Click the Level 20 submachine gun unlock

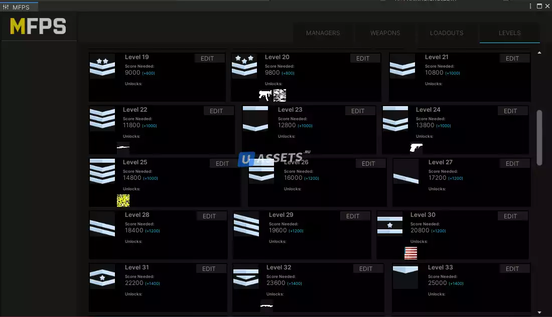pos(265,95)
